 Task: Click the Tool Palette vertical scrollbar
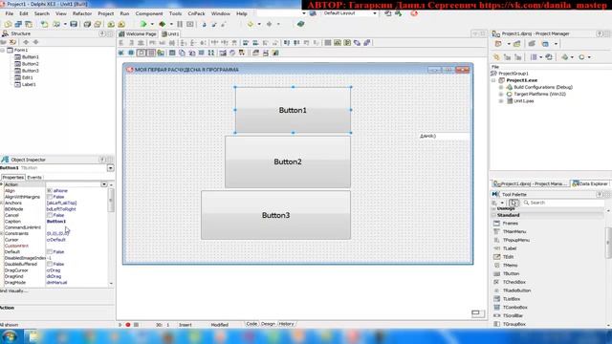(608, 243)
